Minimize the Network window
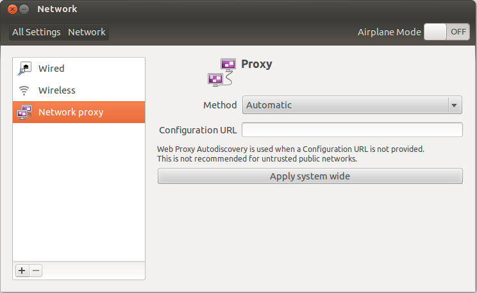The height and width of the screenshot is (293, 477). 24,10
